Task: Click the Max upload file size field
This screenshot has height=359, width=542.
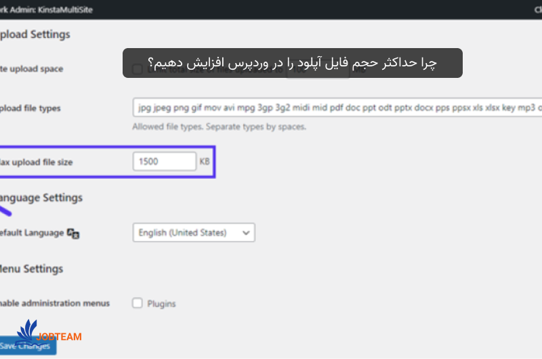Action: click(165, 161)
